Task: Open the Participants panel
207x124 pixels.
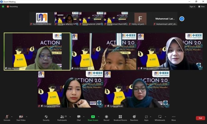Action: click(62, 118)
